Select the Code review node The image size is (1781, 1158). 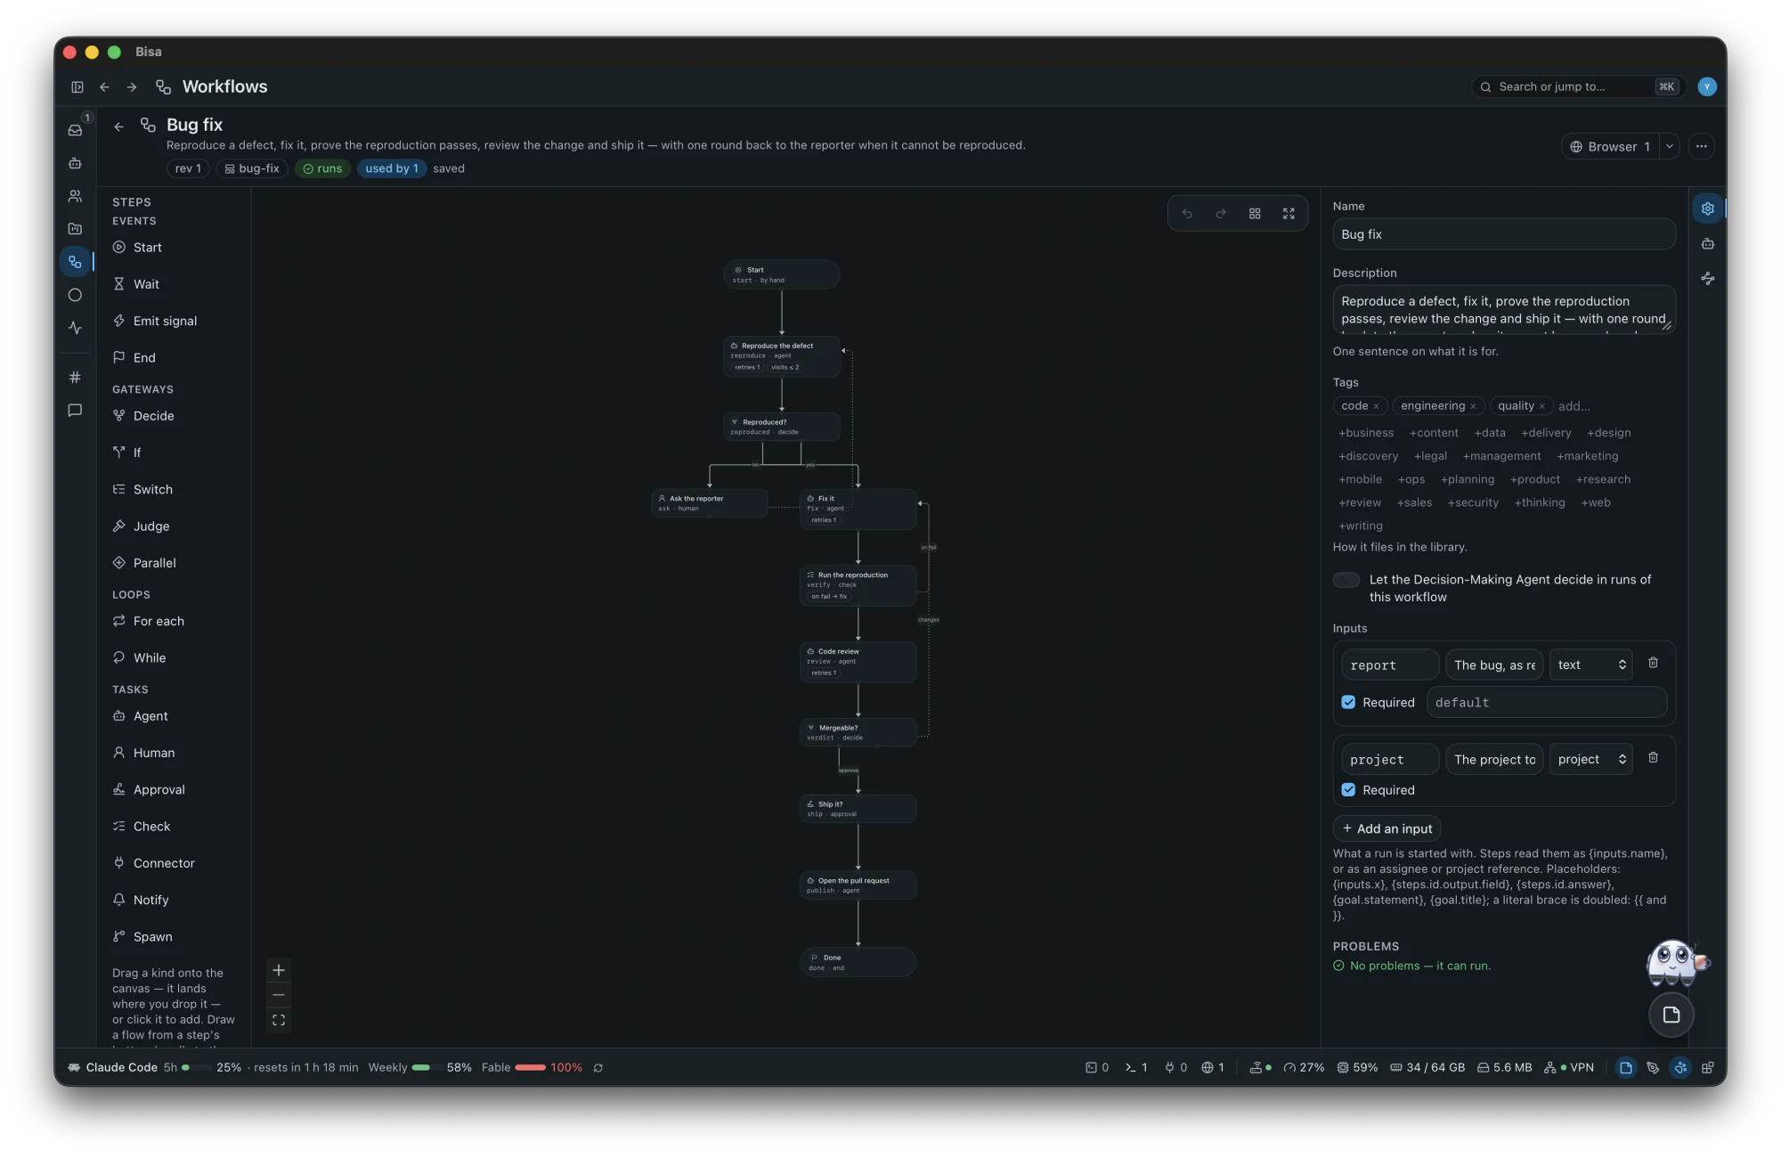(858, 662)
